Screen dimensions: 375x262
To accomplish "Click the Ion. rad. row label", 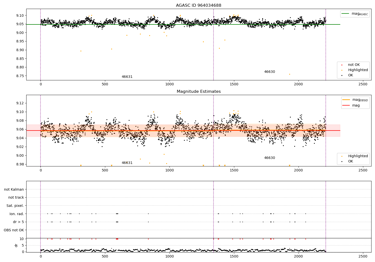I will click(17, 214).
